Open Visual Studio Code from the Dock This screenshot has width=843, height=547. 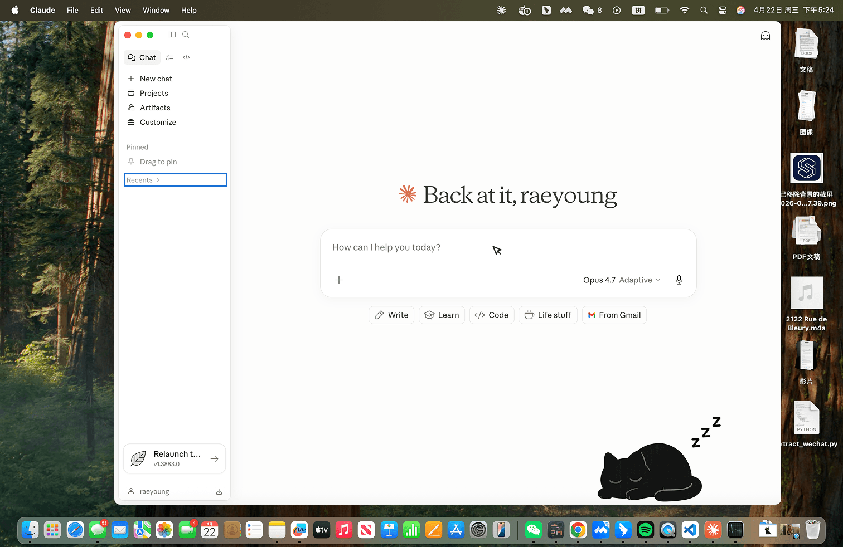(690, 530)
